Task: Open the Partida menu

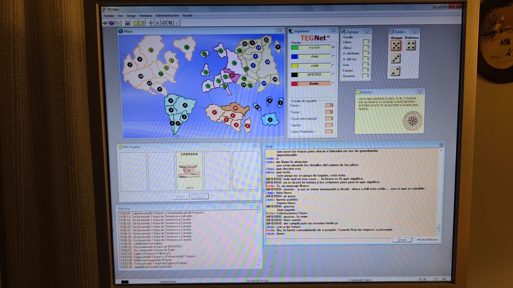Action: click(109, 16)
